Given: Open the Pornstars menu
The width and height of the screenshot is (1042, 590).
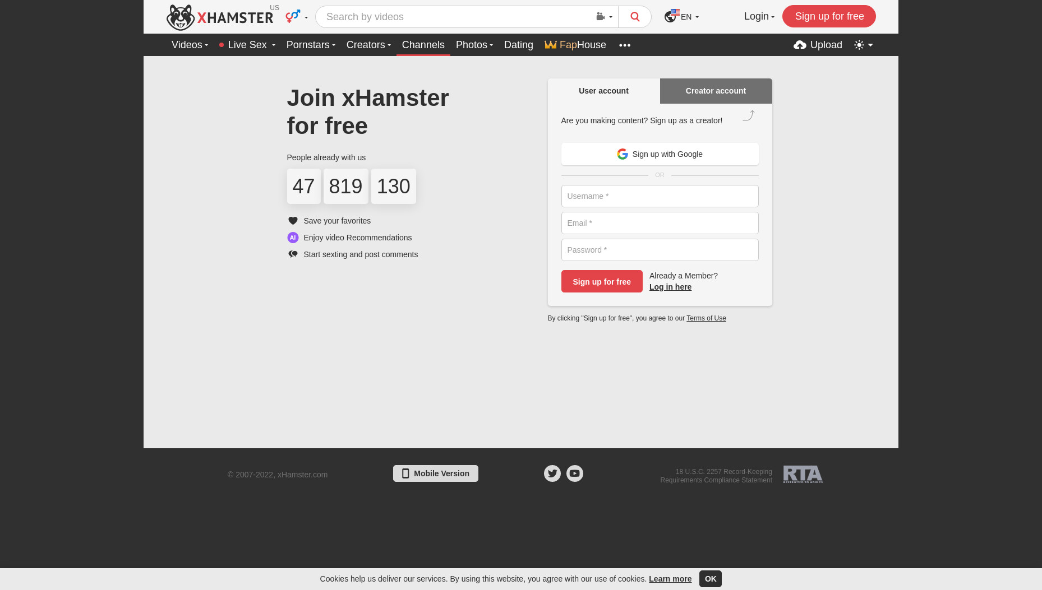Looking at the screenshot, I should pyautogui.click(x=311, y=45).
